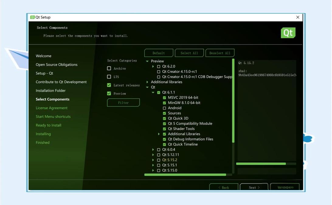Viewport: 332px width, 205px height.
Task: Toggle the Qt 6.1.1 partial checkbox
Action: click(x=159, y=92)
